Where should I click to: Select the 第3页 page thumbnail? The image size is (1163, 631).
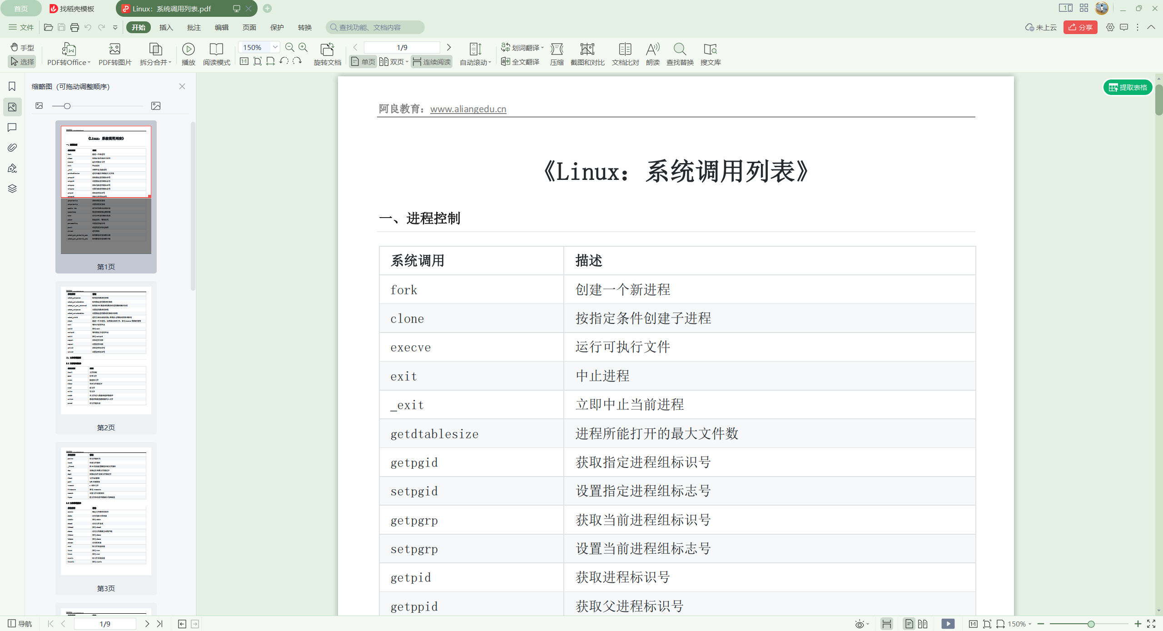point(106,518)
